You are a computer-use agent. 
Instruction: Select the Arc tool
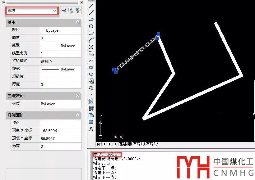tap(91, 40)
